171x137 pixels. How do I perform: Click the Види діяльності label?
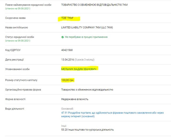click(x=15, y=109)
